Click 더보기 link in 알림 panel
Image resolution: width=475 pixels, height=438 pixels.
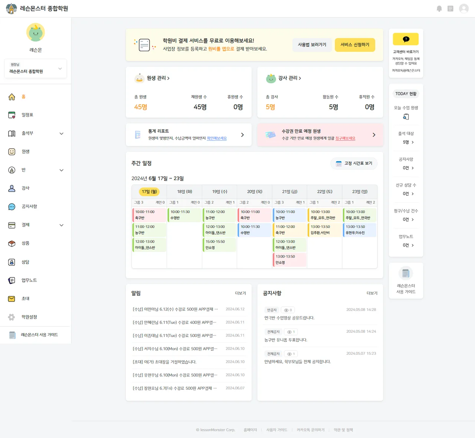[x=240, y=293]
